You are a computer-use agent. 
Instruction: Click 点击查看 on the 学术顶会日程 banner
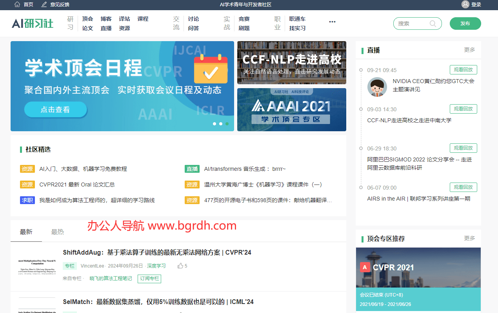55,110
